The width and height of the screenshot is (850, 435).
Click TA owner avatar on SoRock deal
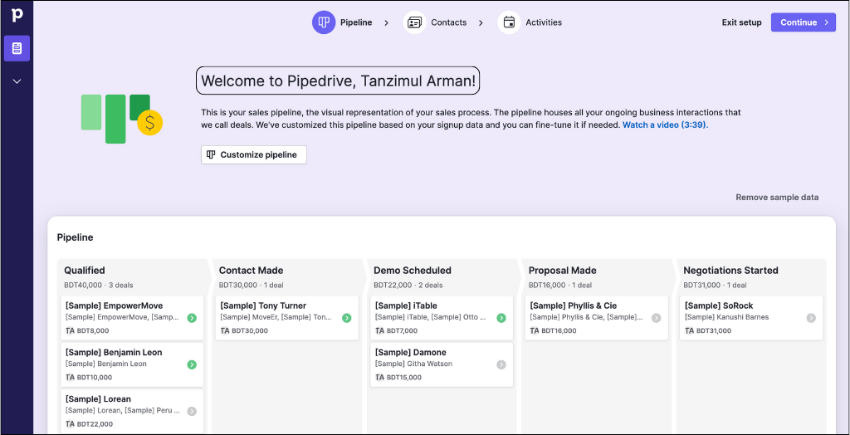point(690,331)
